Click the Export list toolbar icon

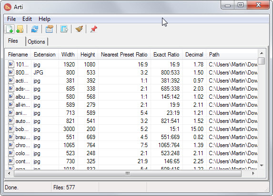[64, 29]
